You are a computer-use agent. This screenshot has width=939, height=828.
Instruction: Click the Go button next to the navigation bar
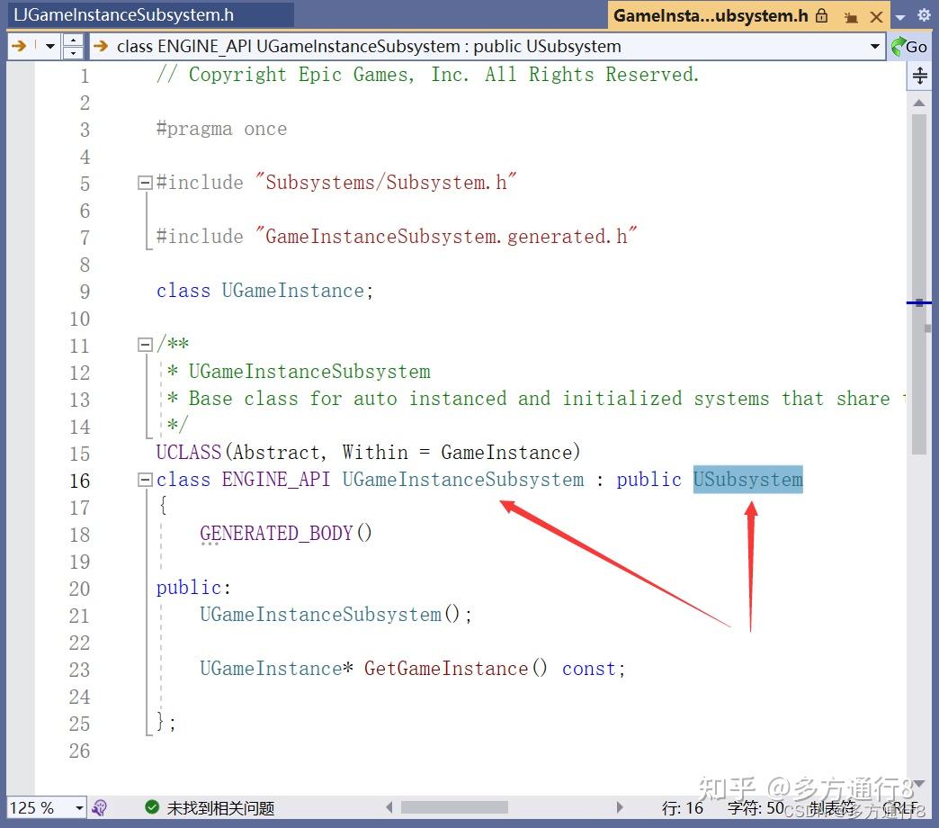pos(917,47)
